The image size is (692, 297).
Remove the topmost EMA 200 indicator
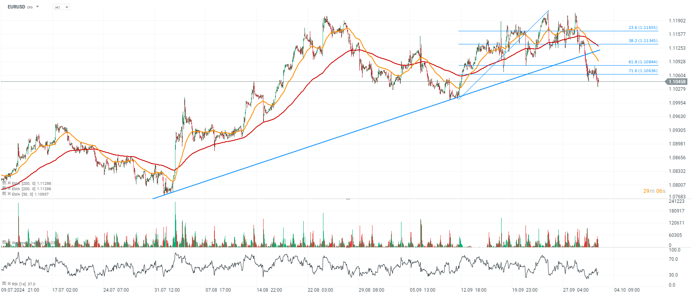click(9, 183)
